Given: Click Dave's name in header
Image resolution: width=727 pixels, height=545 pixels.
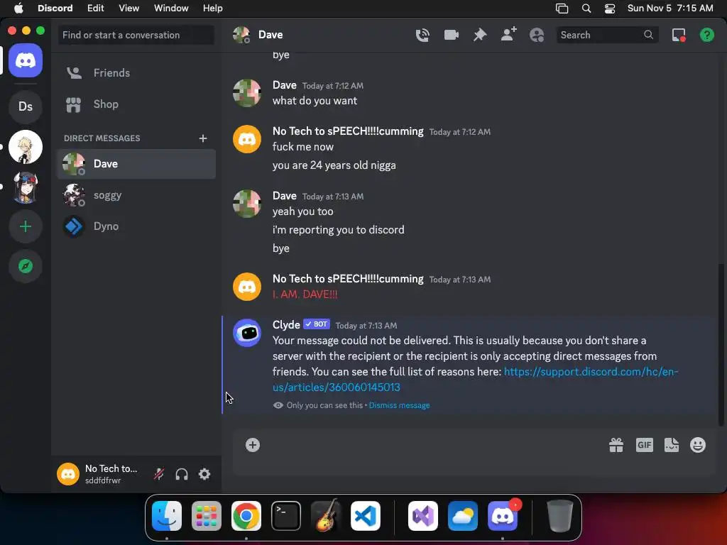Looking at the screenshot, I should pyautogui.click(x=270, y=35).
